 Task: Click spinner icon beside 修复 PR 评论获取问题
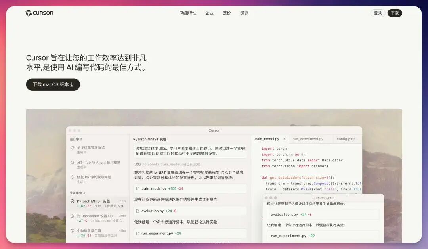pyautogui.click(x=72, y=177)
